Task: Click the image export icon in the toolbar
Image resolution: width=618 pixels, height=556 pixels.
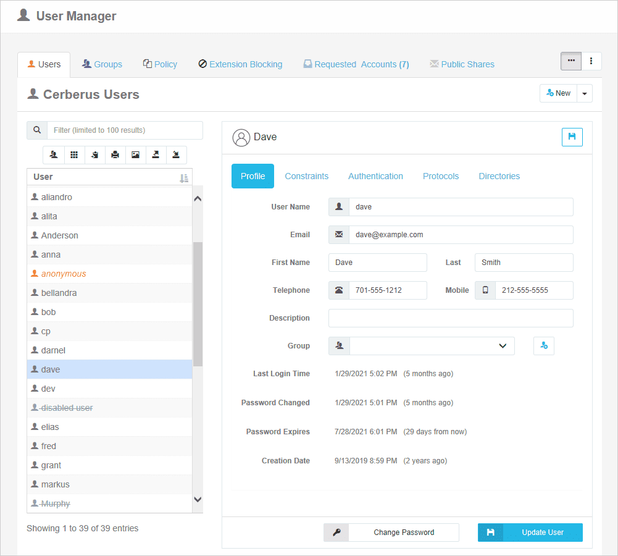Action: pos(135,155)
